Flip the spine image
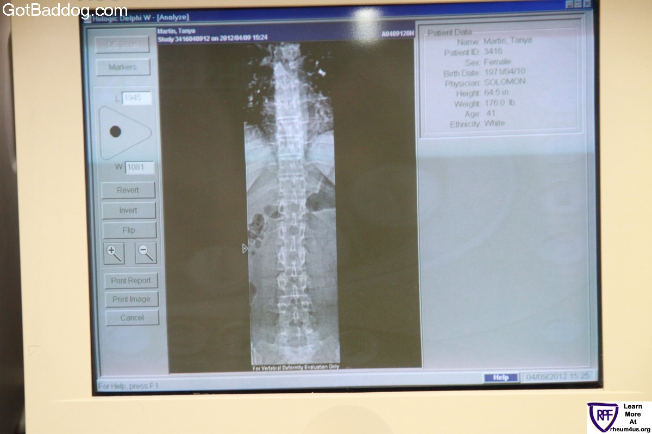 (129, 230)
